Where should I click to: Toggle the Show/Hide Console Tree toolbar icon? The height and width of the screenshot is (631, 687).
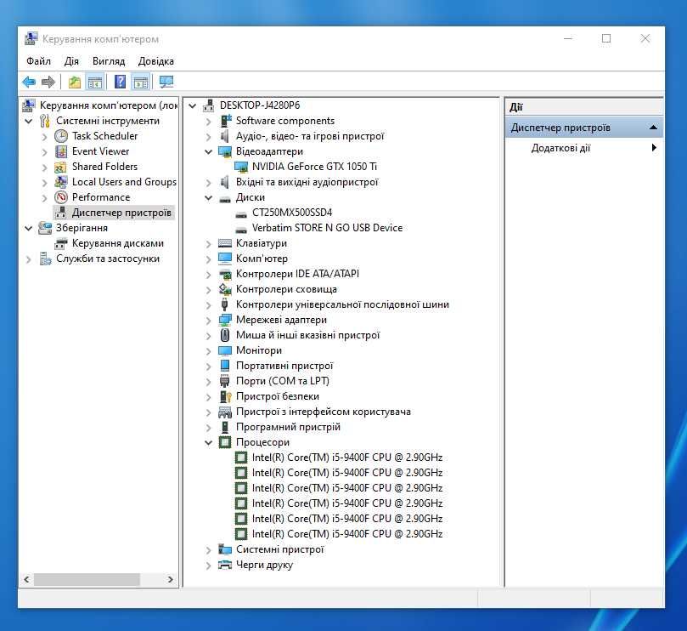95,82
